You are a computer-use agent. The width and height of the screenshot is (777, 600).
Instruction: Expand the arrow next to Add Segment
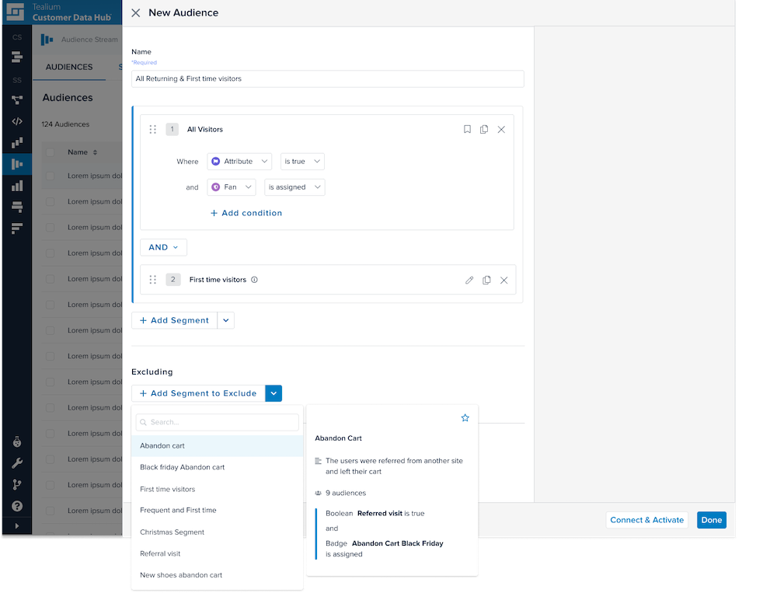pyautogui.click(x=225, y=320)
